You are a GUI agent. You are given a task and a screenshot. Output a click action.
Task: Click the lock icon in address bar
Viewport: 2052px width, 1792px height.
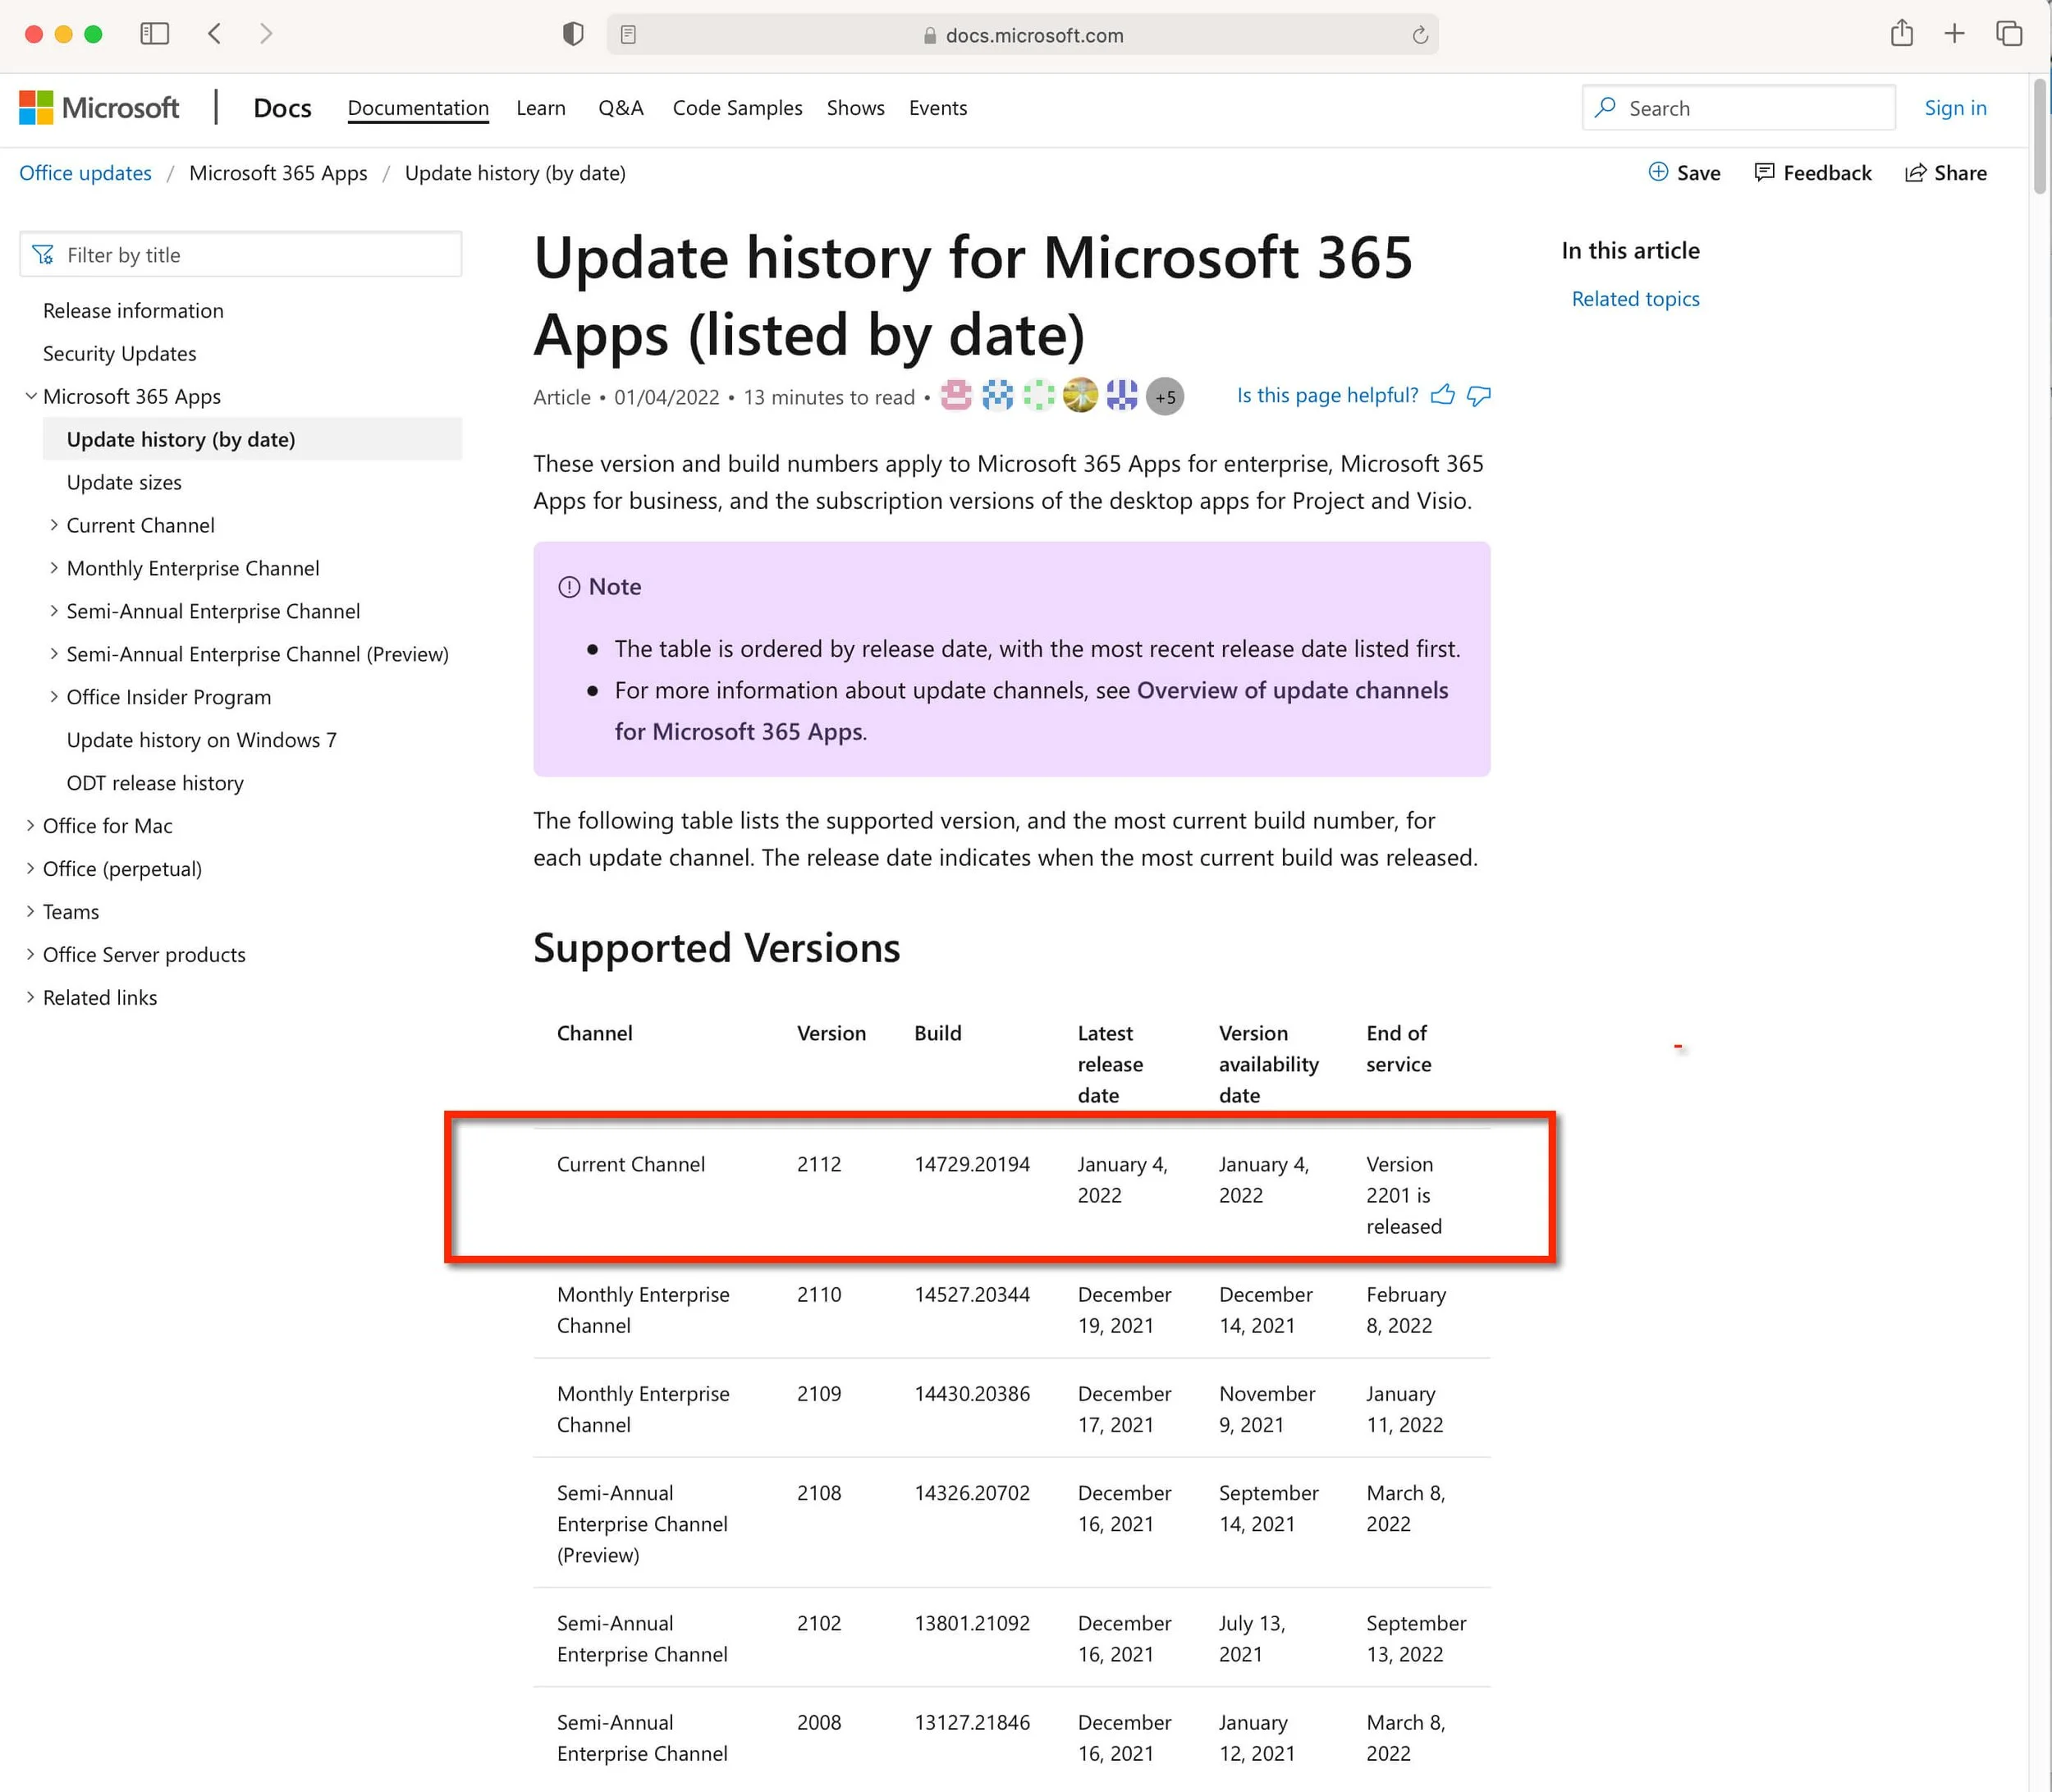930,36
